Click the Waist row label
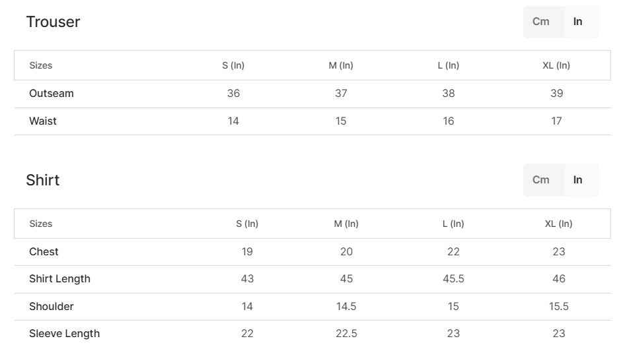The width and height of the screenshot is (621, 347). pyautogui.click(x=43, y=121)
